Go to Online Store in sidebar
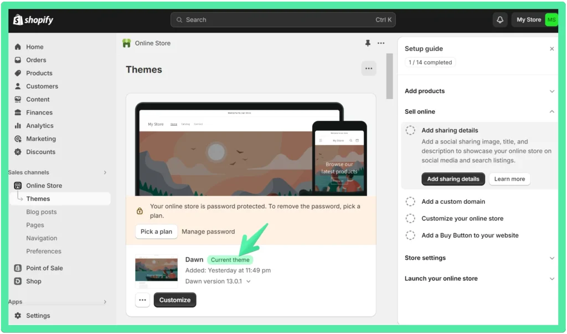The height and width of the screenshot is (334, 567). [44, 186]
